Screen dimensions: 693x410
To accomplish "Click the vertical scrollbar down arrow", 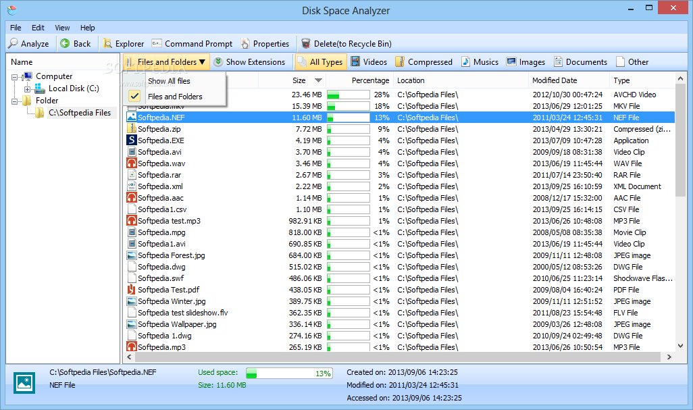I will (x=681, y=346).
